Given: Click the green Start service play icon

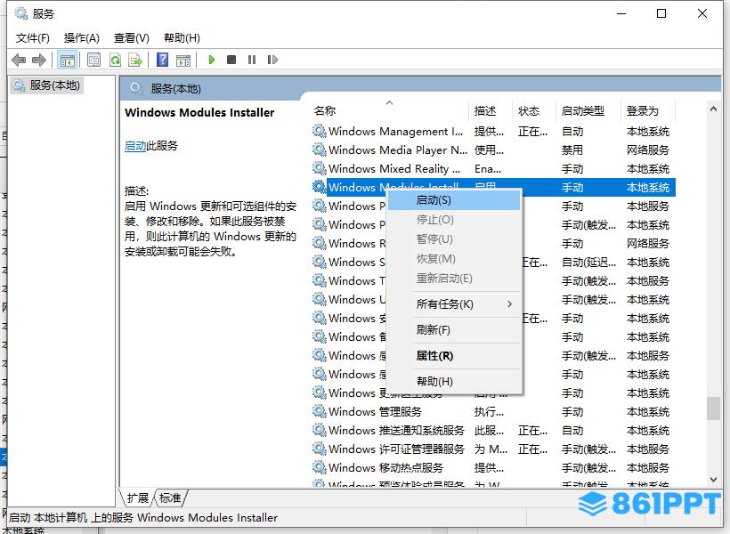Looking at the screenshot, I should pyautogui.click(x=212, y=60).
